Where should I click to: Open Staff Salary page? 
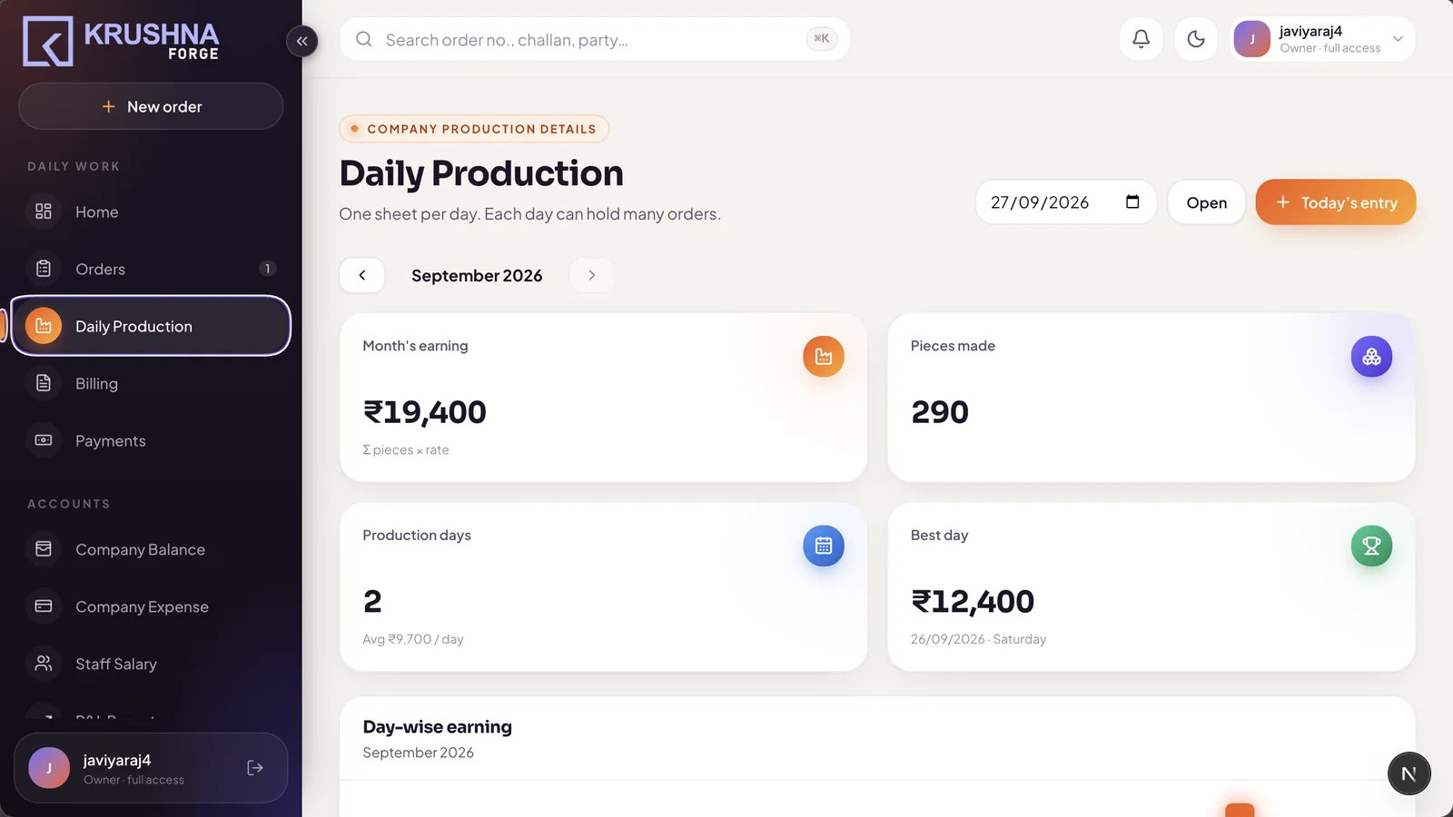151,664
